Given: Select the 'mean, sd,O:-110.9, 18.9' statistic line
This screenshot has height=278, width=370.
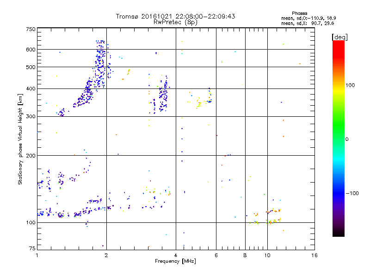Looking at the screenshot, I should click(x=308, y=18).
